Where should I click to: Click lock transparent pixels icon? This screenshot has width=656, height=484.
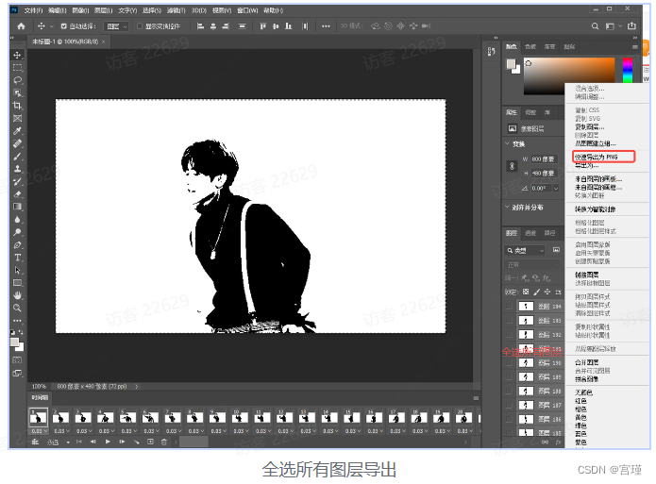pos(526,292)
